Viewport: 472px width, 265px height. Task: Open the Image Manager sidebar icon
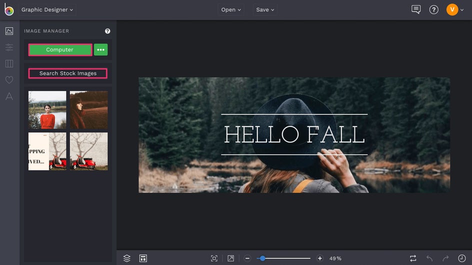(9, 31)
